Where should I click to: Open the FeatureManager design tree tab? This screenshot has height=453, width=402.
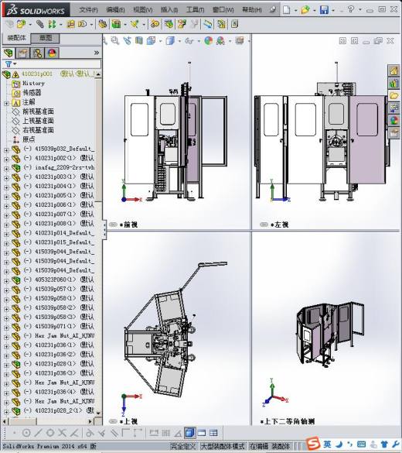point(9,53)
